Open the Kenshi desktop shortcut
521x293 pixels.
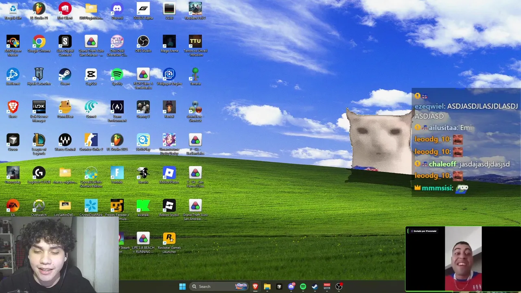tap(143, 175)
